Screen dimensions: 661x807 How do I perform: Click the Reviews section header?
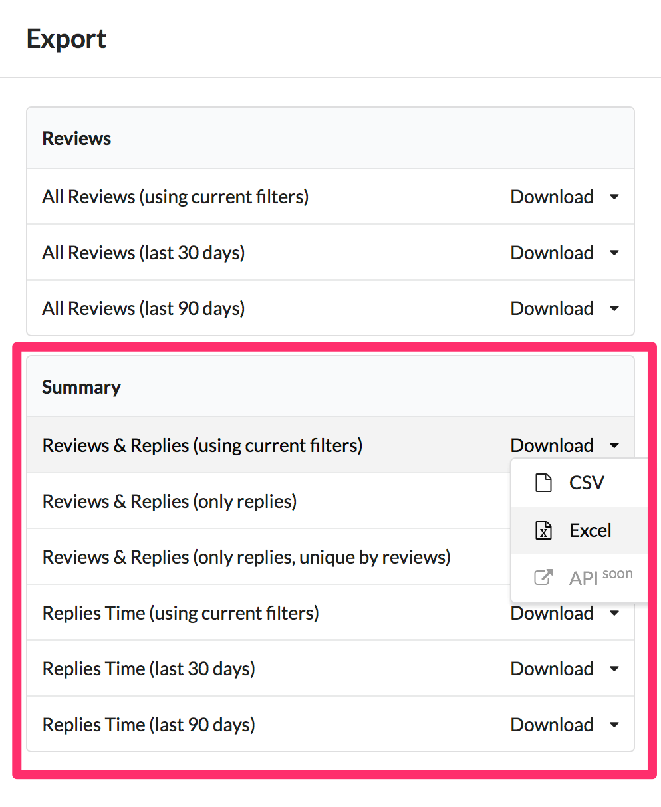(x=76, y=138)
